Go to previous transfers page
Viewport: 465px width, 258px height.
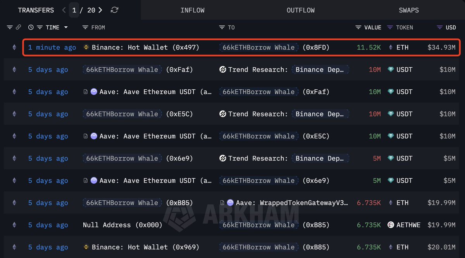pyautogui.click(x=64, y=10)
